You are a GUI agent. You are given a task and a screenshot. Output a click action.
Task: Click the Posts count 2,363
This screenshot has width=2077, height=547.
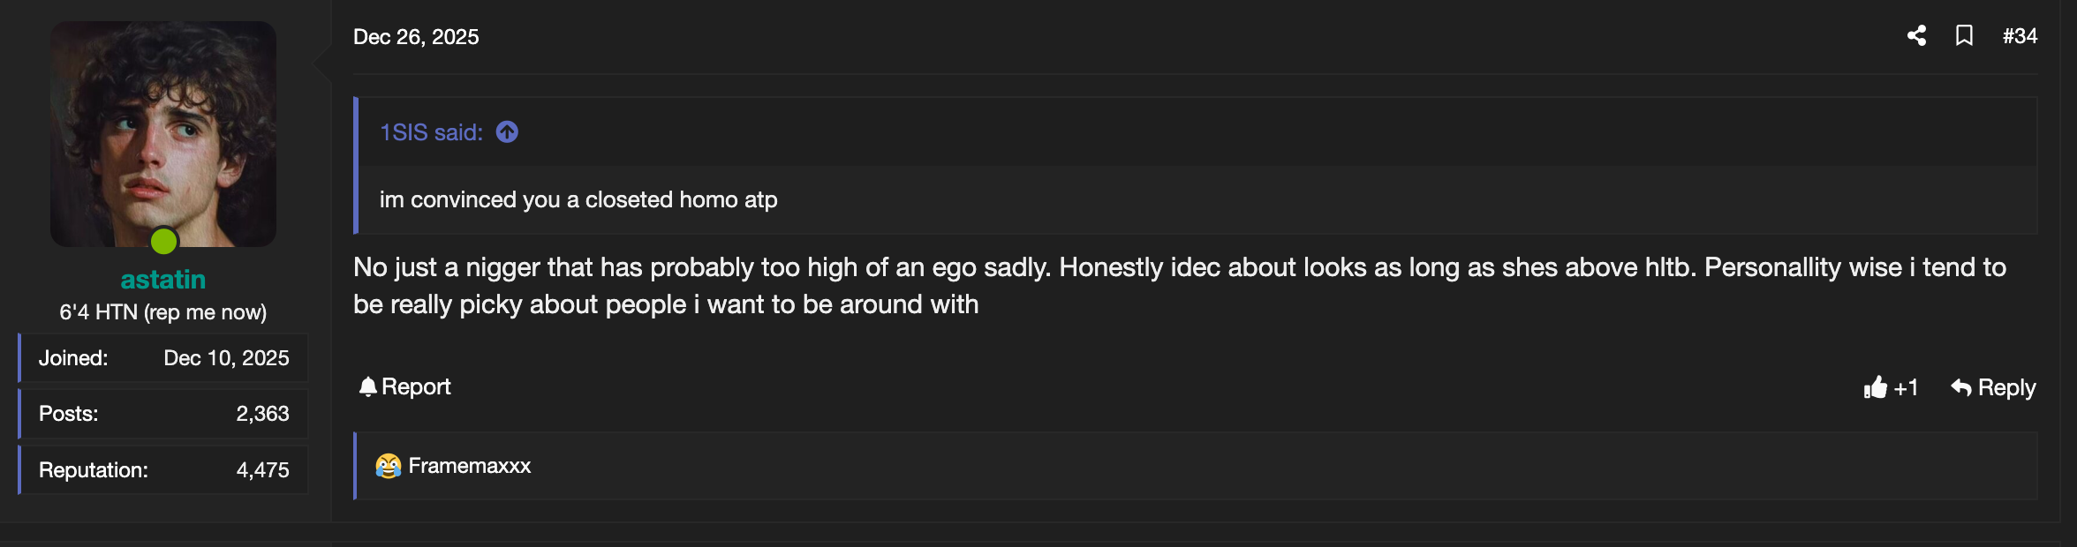262,414
